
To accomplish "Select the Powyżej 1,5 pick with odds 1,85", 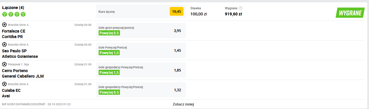I will [109, 72].
